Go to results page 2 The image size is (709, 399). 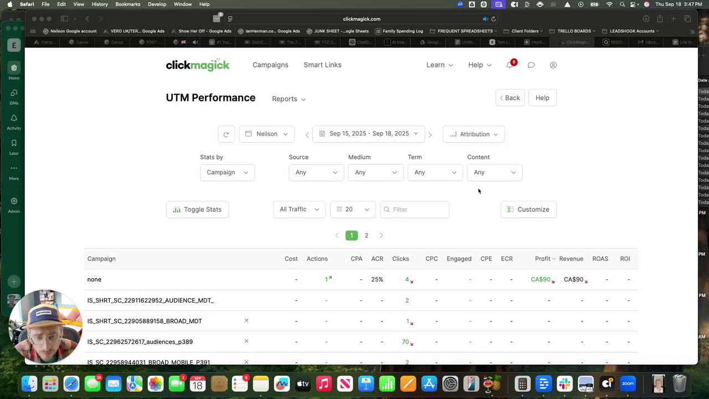click(366, 236)
